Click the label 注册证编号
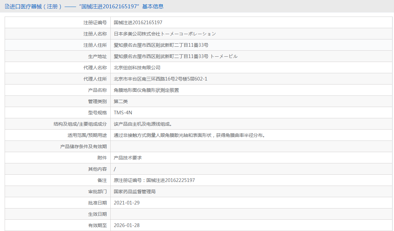394x231 pixels. (x=95, y=23)
